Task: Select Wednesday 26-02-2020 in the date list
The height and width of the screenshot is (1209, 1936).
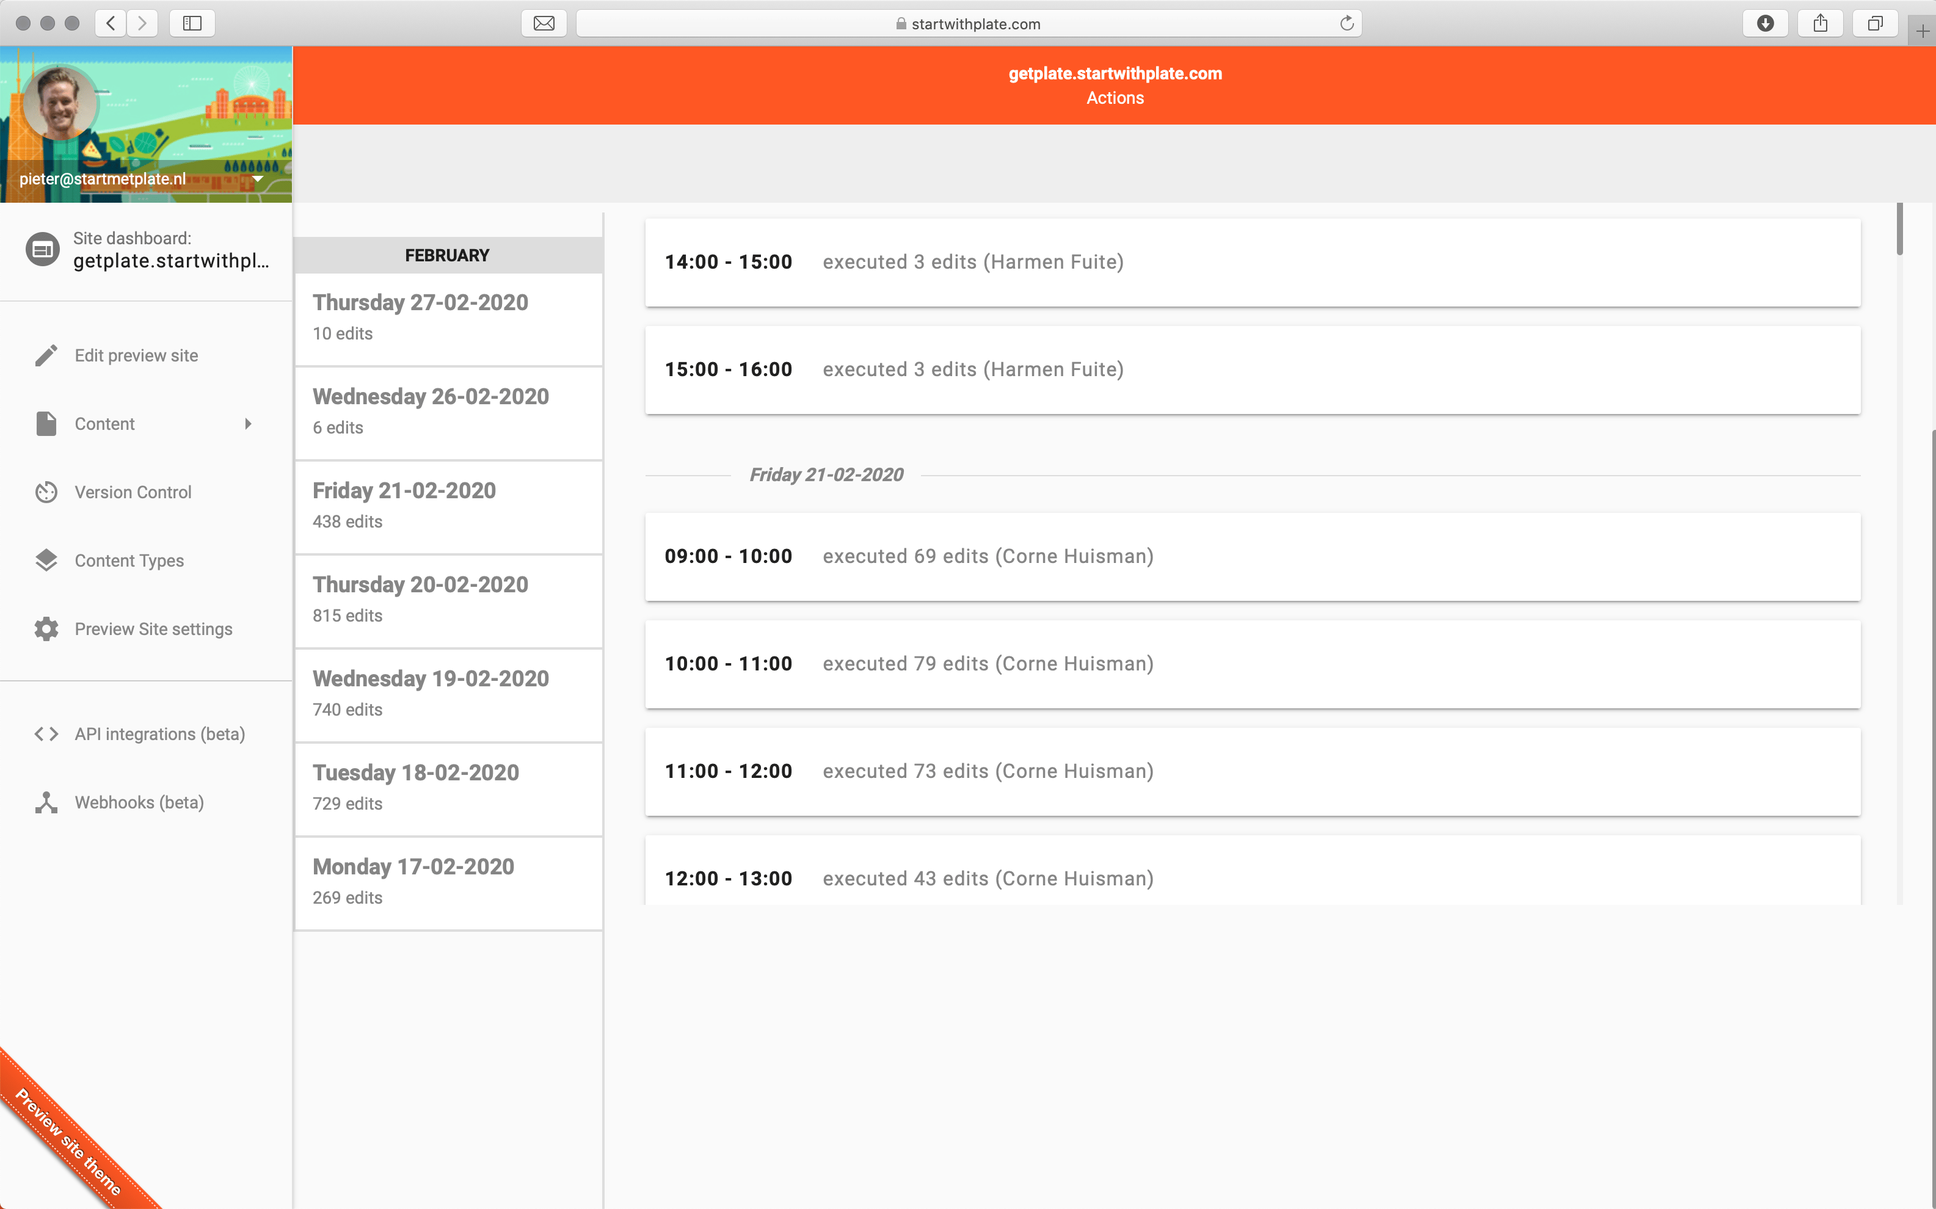Action: pyautogui.click(x=448, y=412)
